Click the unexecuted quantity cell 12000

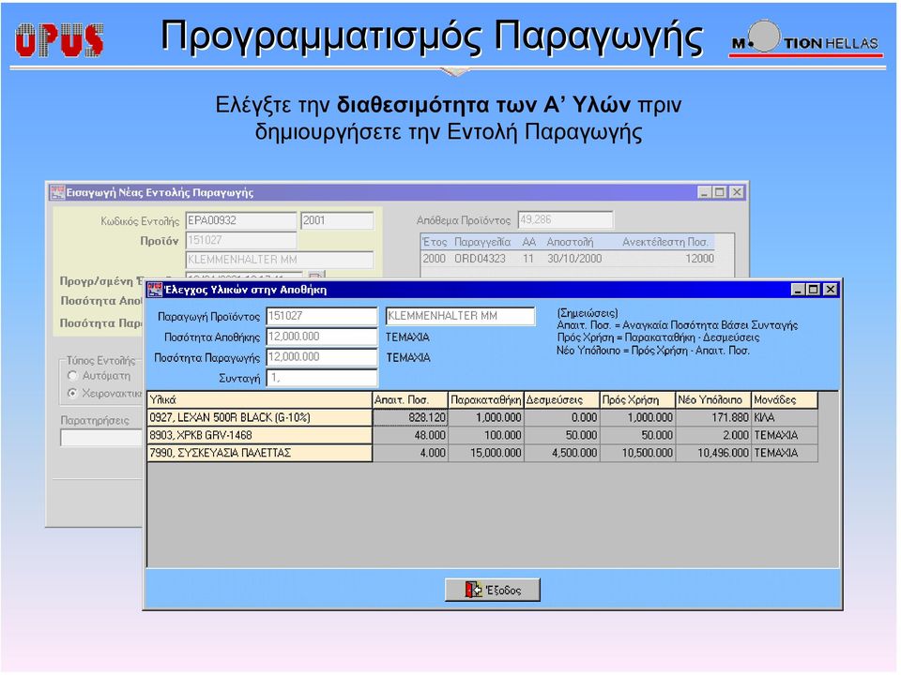pyautogui.click(x=699, y=259)
